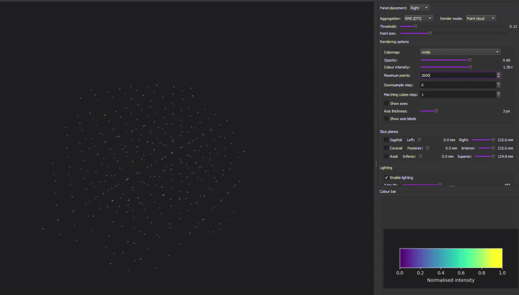Click the Colour intensity slider handle
Viewport: 519px width, 295px height.
pyautogui.click(x=470, y=67)
